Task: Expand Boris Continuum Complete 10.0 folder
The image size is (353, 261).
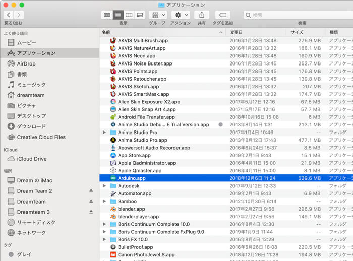Action: pos(104,224)
